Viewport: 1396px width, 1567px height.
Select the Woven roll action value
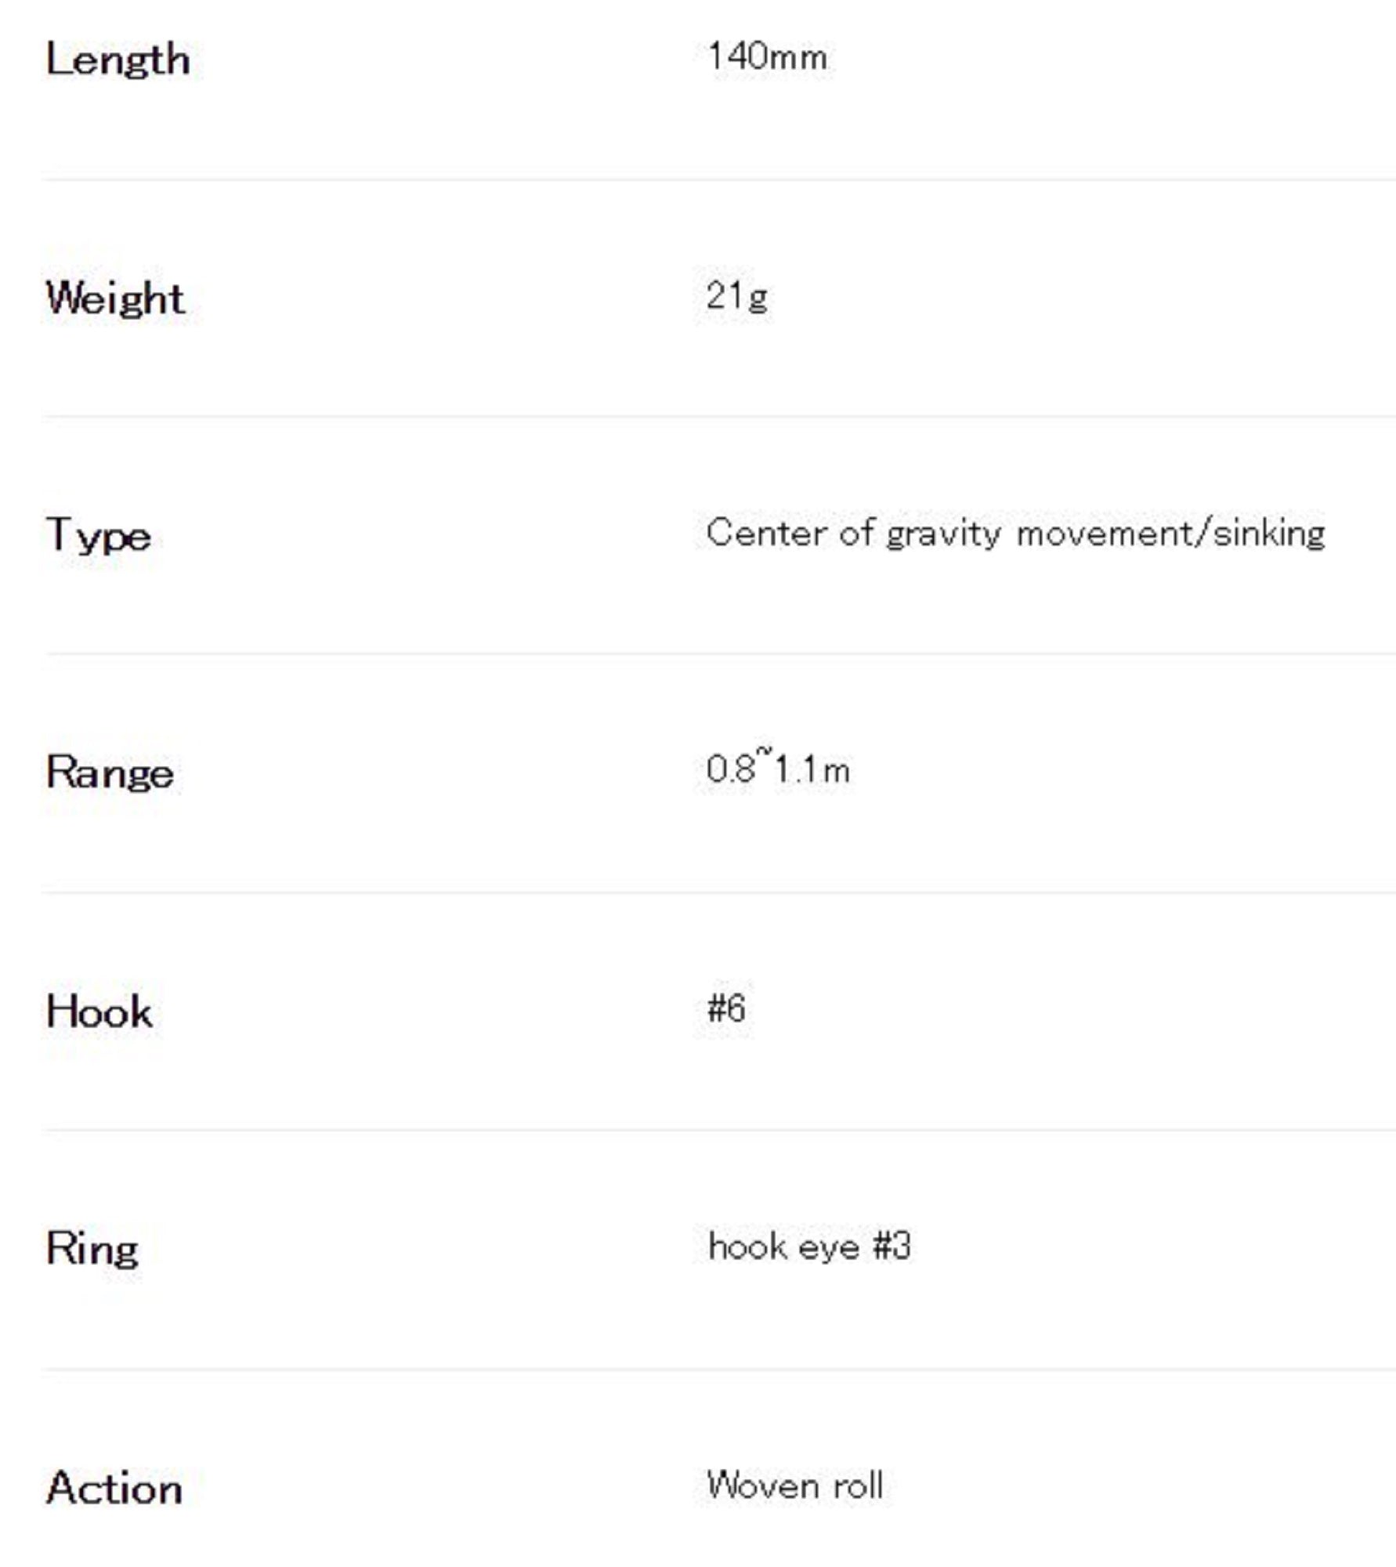click(x=794, y=1486)
